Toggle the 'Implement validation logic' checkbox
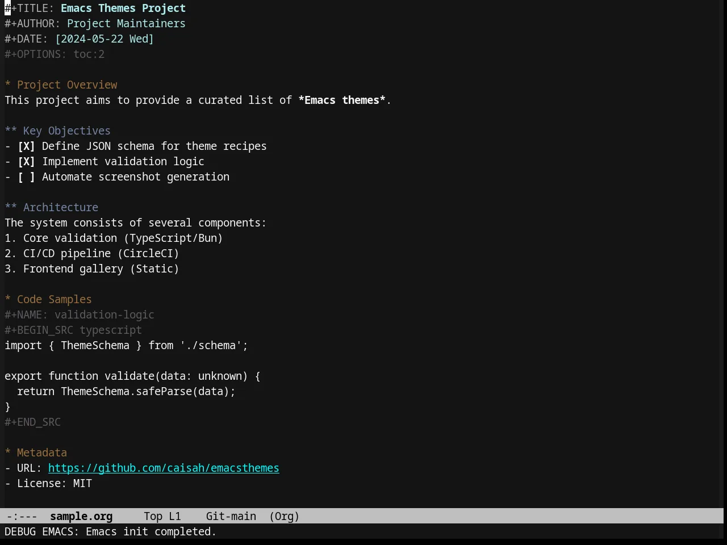The height and width of the screenshot is (545, 727). pyautogui.click(x=26, y=162)
